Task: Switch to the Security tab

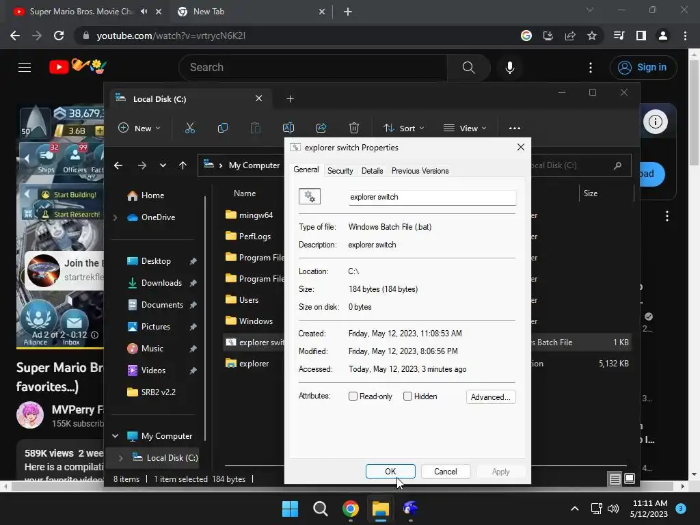Action: [340, 171]
